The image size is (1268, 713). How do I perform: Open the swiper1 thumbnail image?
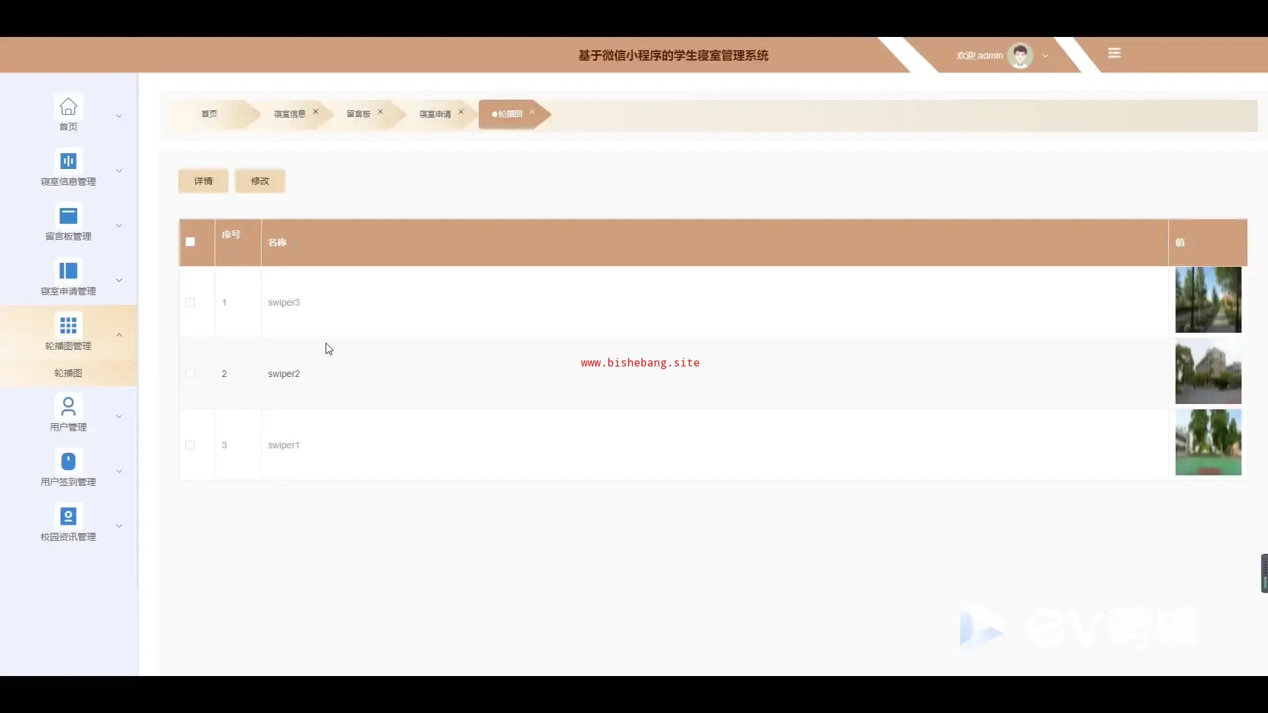point(1208,442)
